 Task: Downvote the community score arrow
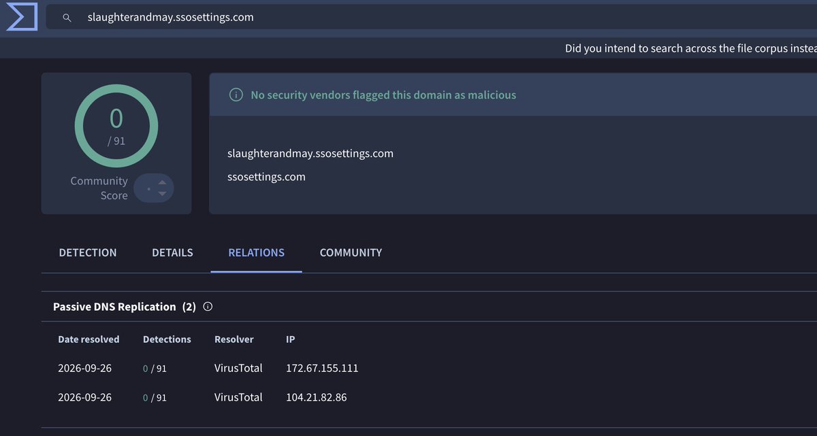tap(162, 194)
